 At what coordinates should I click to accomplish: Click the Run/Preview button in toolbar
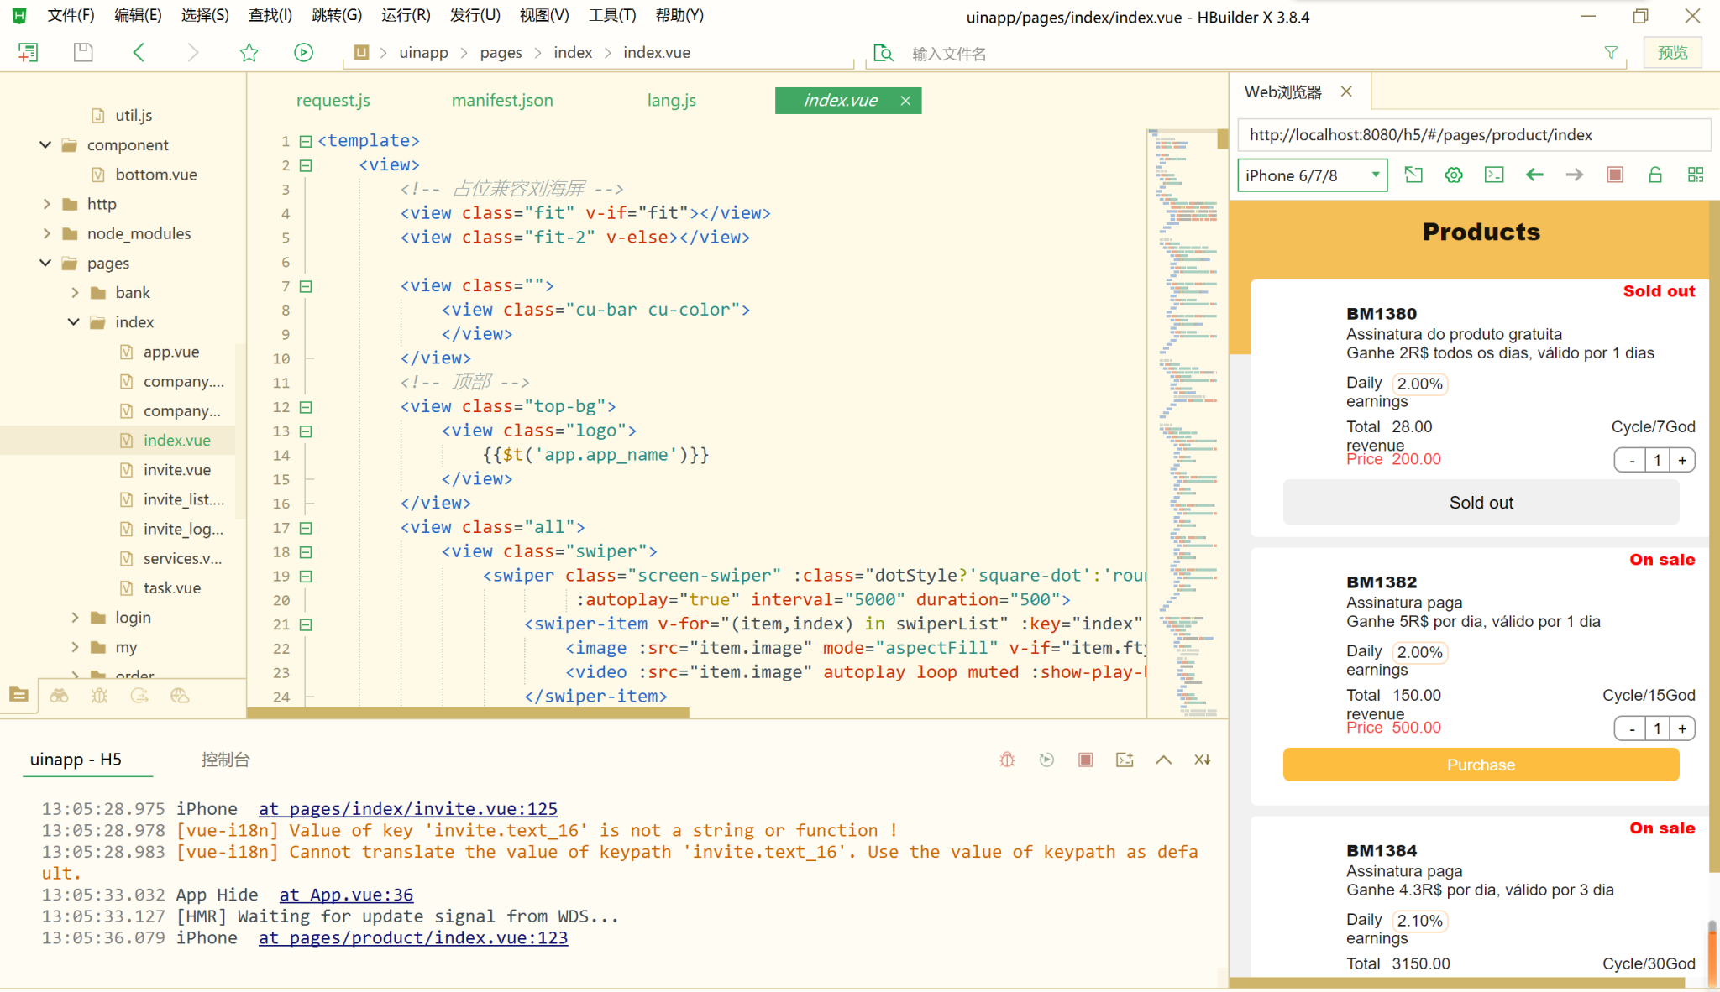pyautogui.click(x=303, y=52)
